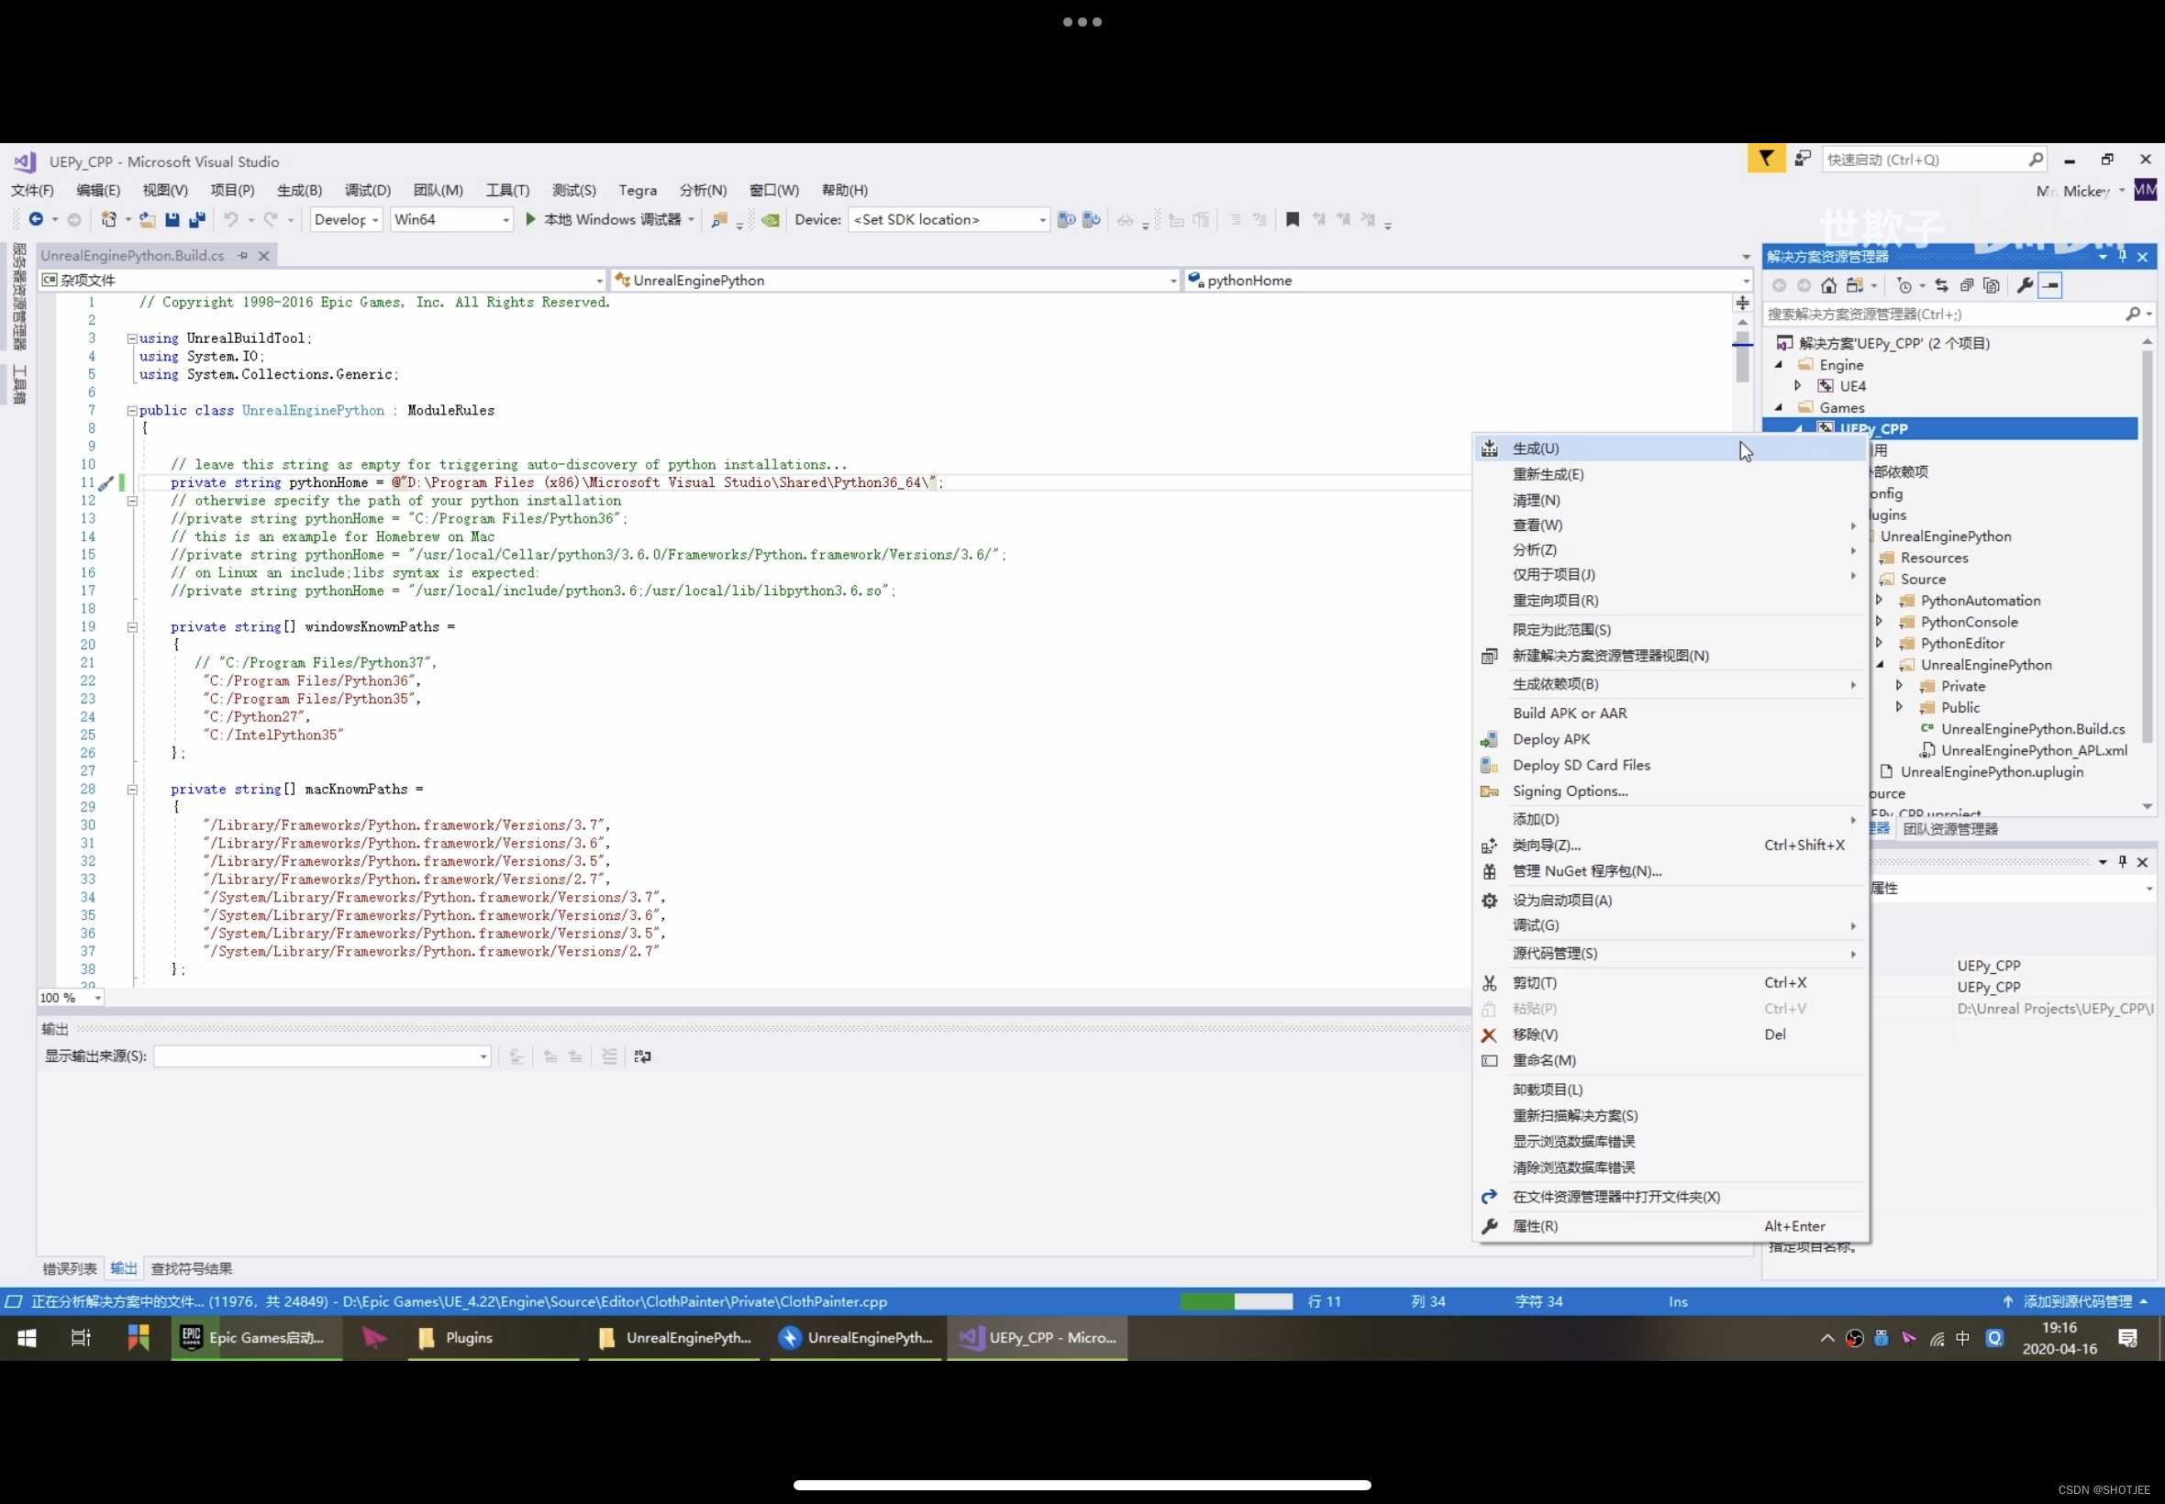The image size is (2165, 1504).
Task: Select 清理(N) Clean from context menu
Action: 1671,501
